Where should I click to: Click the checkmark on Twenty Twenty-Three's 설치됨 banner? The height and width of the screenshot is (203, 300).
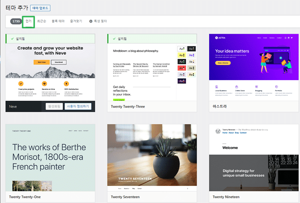[114, 39]
